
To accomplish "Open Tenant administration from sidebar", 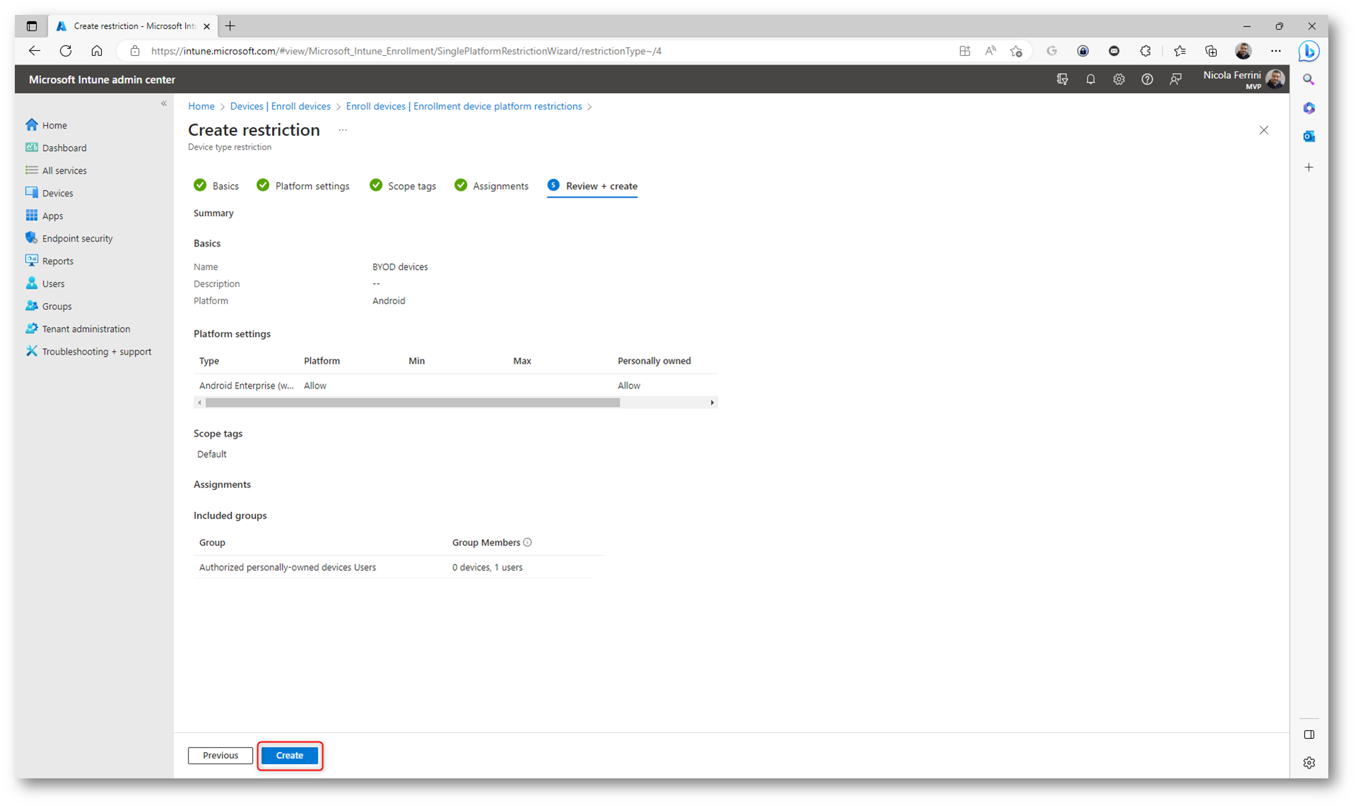I will 85,328.
